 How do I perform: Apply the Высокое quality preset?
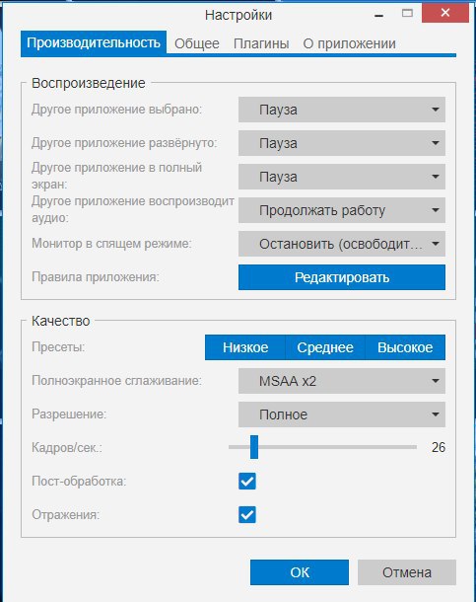click(405, 347)
